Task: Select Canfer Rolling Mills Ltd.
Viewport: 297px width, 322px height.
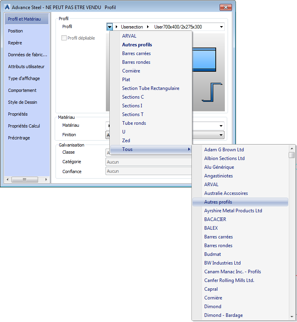Action: pos(240,280)
